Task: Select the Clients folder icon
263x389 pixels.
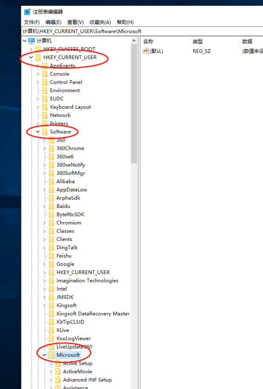Action: pyautogui.click(x=51, y=239)
